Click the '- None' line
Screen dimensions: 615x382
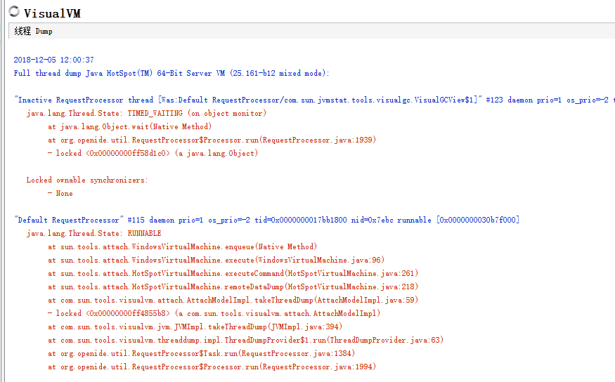click(60, 193)
